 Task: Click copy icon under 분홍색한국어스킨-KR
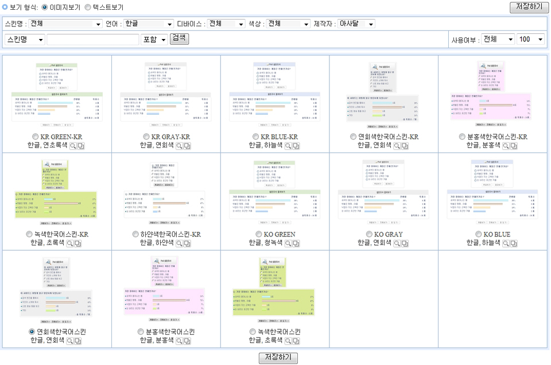tap(514, 146)
